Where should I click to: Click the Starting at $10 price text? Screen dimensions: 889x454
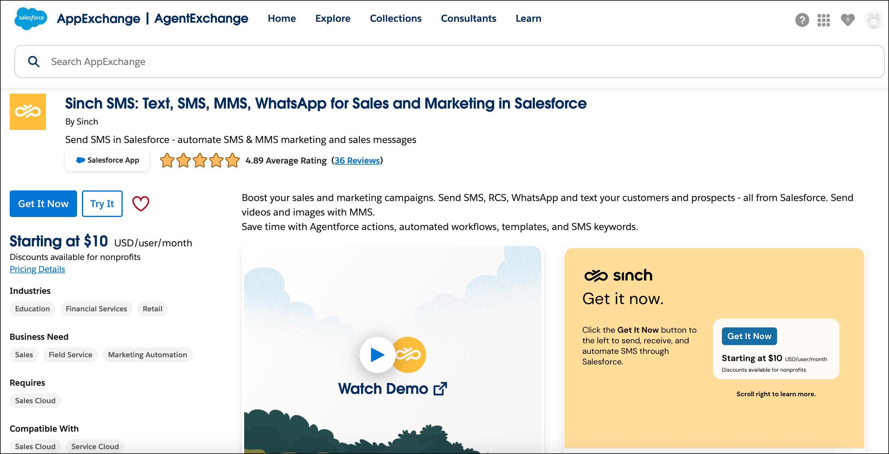(59, 241)
